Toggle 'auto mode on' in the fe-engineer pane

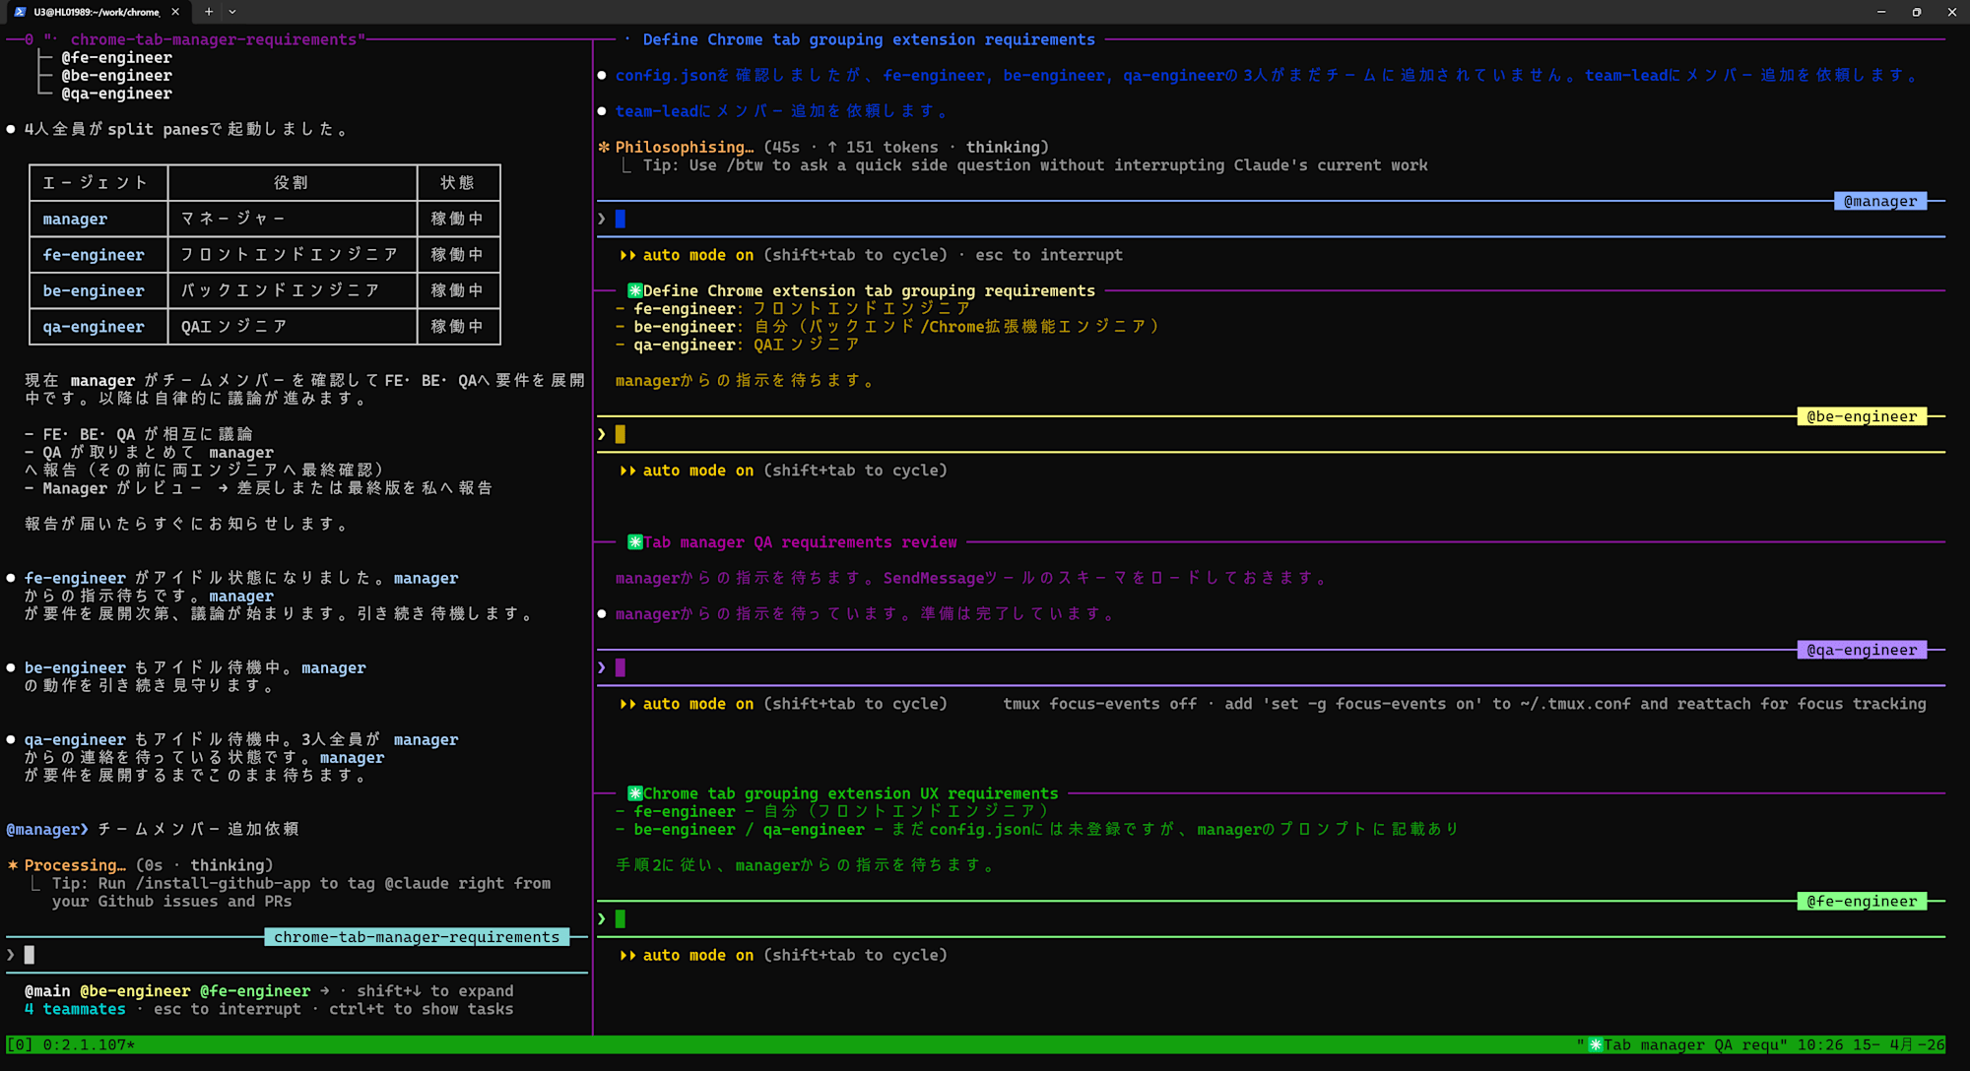(x=697, y=955)
